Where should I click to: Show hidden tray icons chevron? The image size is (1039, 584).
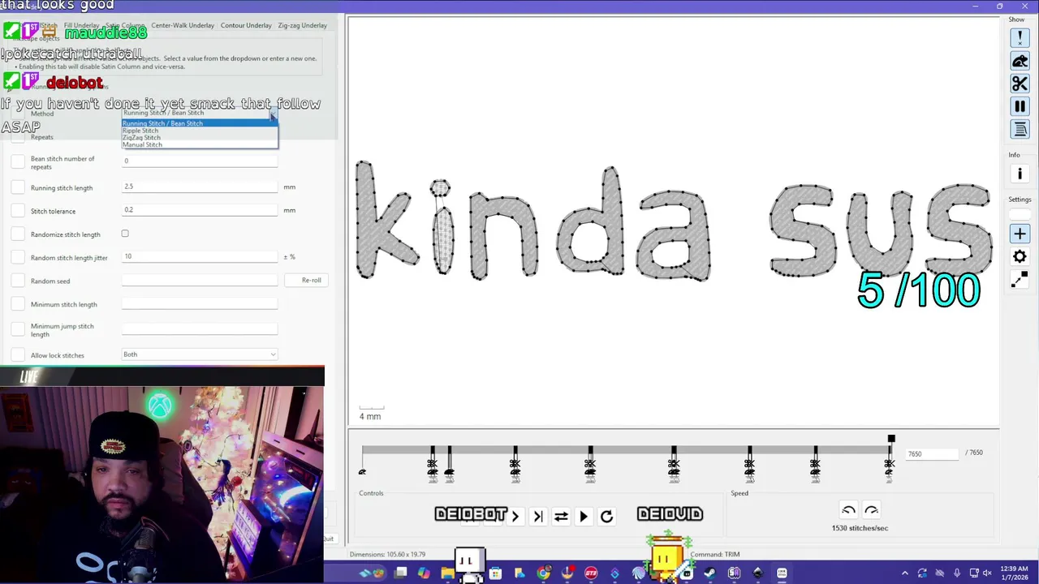click(x=905, y=573)
